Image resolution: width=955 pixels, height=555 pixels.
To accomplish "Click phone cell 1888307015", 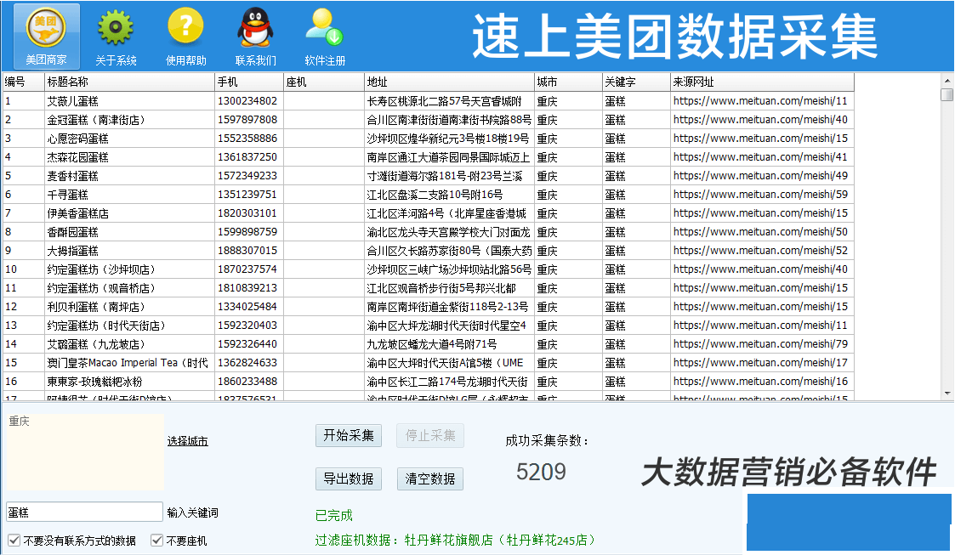I will (247, 251).
